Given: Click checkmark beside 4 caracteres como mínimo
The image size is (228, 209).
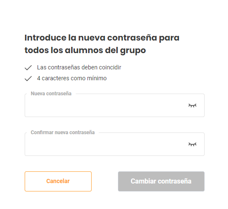Looking at the screenshot, I should [x=28, y=79].
